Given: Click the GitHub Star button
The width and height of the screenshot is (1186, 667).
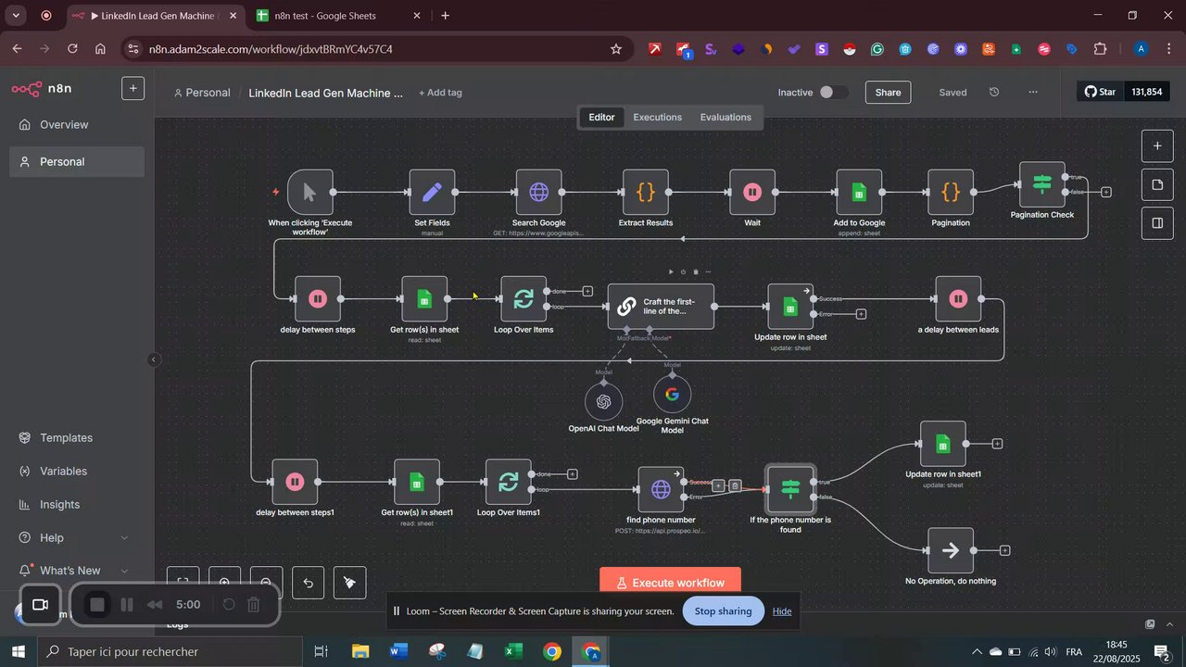Looking at the screenshot, I should [x=1101, y=92].
